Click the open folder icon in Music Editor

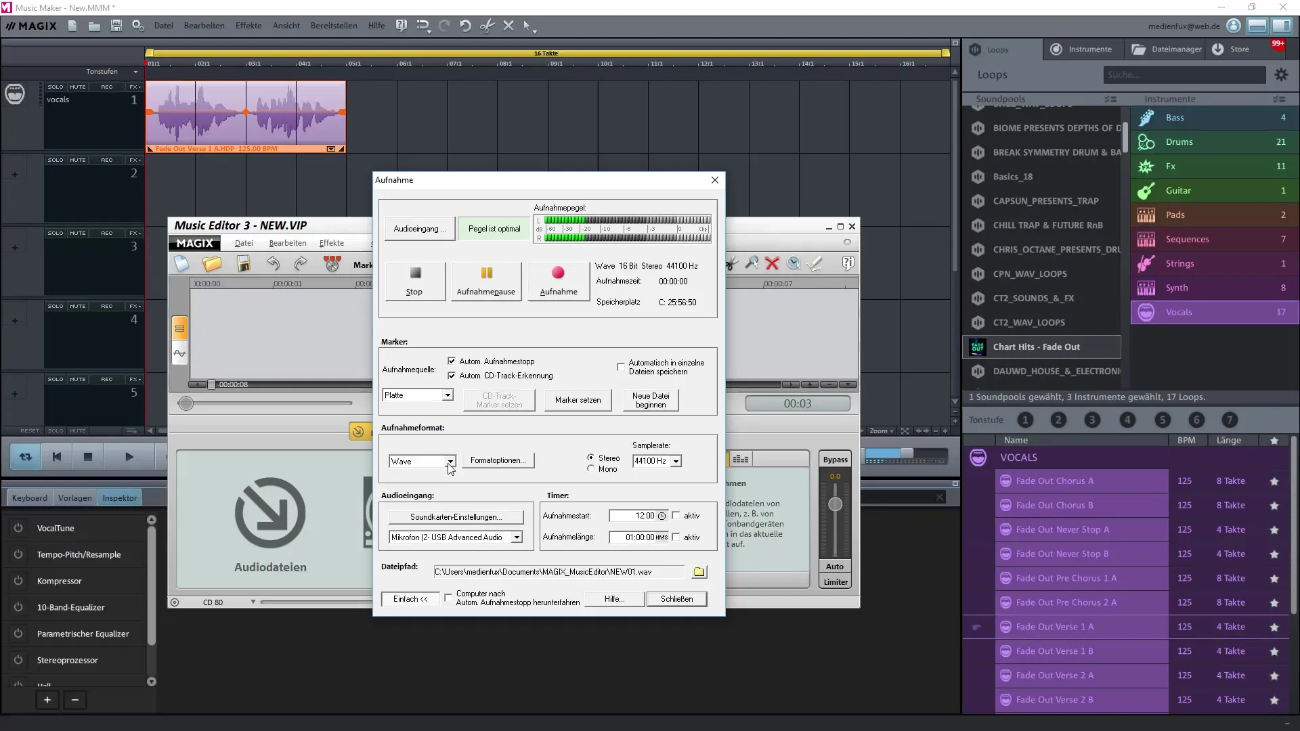212,264
